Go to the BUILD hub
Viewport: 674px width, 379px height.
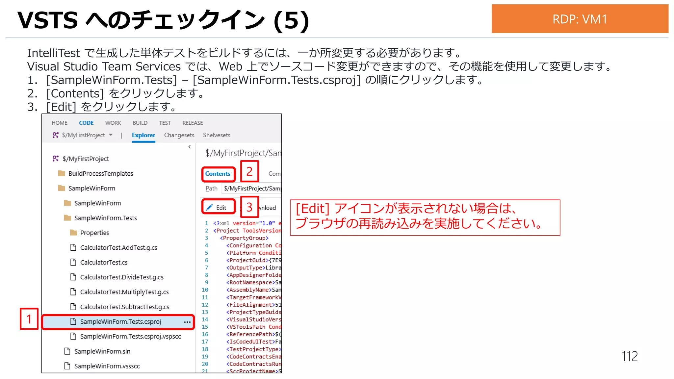click(140, 123)
